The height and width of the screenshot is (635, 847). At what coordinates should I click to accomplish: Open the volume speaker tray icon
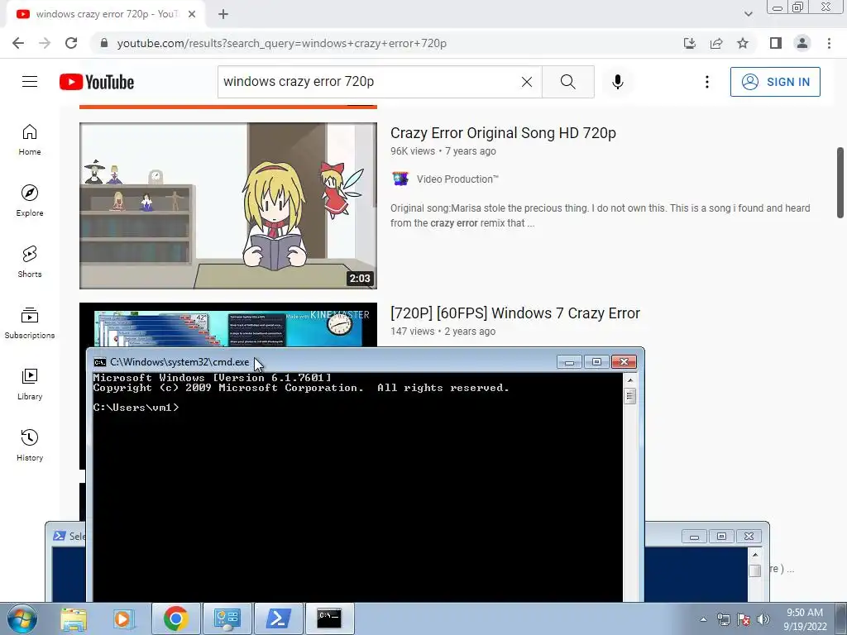pyautogui.click(x=763, y=619)
